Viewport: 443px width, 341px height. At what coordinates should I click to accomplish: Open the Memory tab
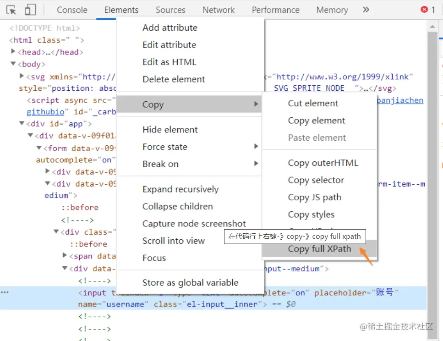point(332,10)
